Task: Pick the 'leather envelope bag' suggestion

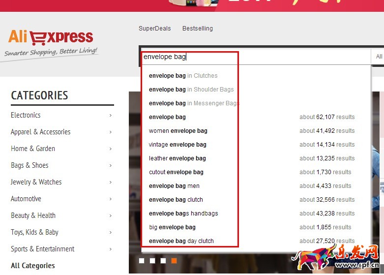Action: [x=177, y=158]
